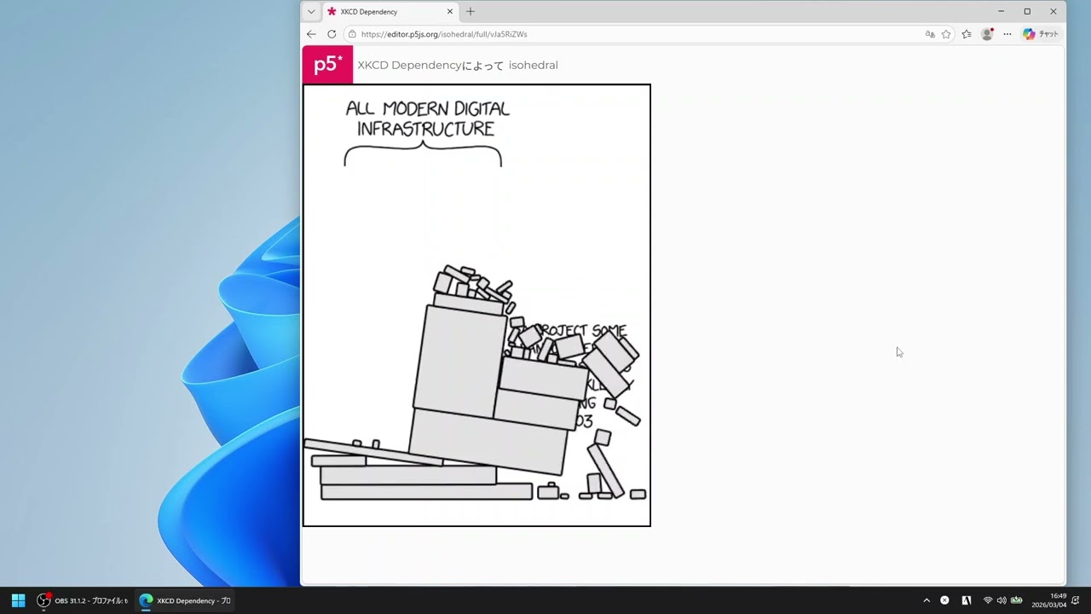Show hidden system tray icons

pyautogui.click(x=926, y=600)
